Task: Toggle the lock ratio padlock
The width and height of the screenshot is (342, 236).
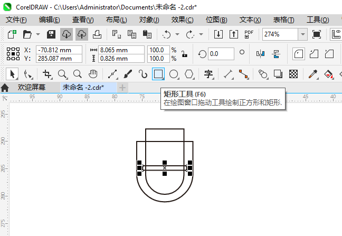Action: pyautogui.click(x=185, y=54)
